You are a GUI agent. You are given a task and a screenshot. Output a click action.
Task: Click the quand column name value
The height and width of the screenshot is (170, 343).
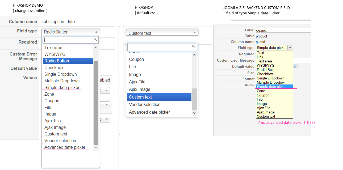[260, 42]
